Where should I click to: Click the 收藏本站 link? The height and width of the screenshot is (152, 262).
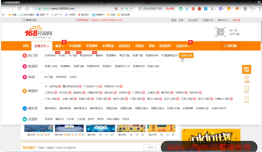coord(208,20)
